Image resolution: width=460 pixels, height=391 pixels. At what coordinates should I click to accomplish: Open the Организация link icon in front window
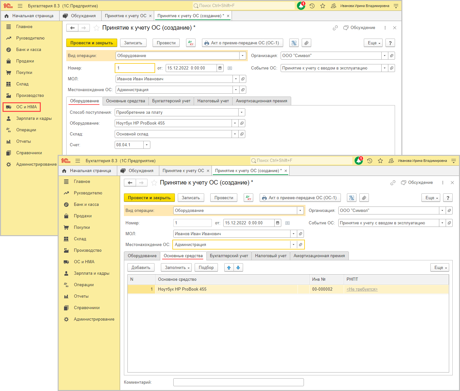449,210
